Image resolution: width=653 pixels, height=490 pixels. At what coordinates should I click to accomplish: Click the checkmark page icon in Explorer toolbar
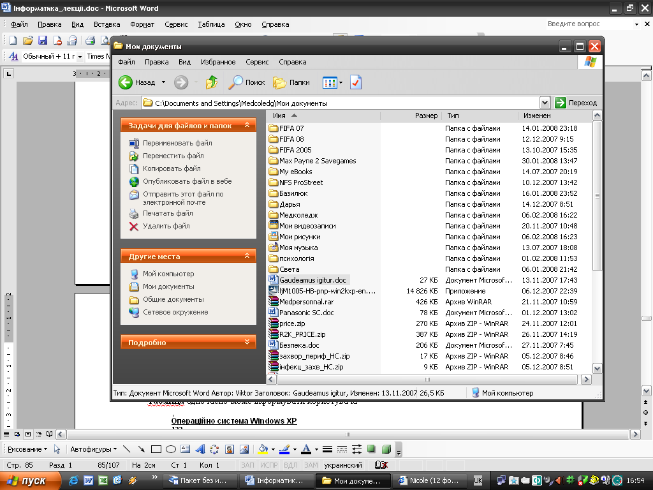pos(356,82)
